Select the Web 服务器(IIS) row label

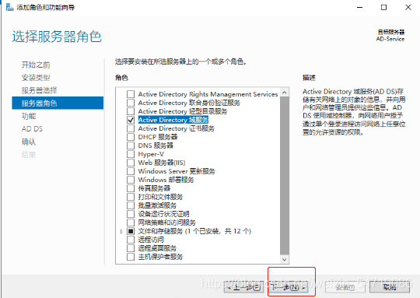pos(162,163)
